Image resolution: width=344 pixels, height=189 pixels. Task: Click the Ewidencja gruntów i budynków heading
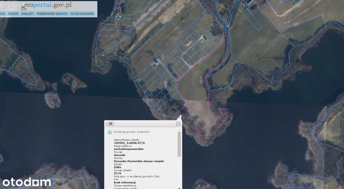(x=132, y=132)
